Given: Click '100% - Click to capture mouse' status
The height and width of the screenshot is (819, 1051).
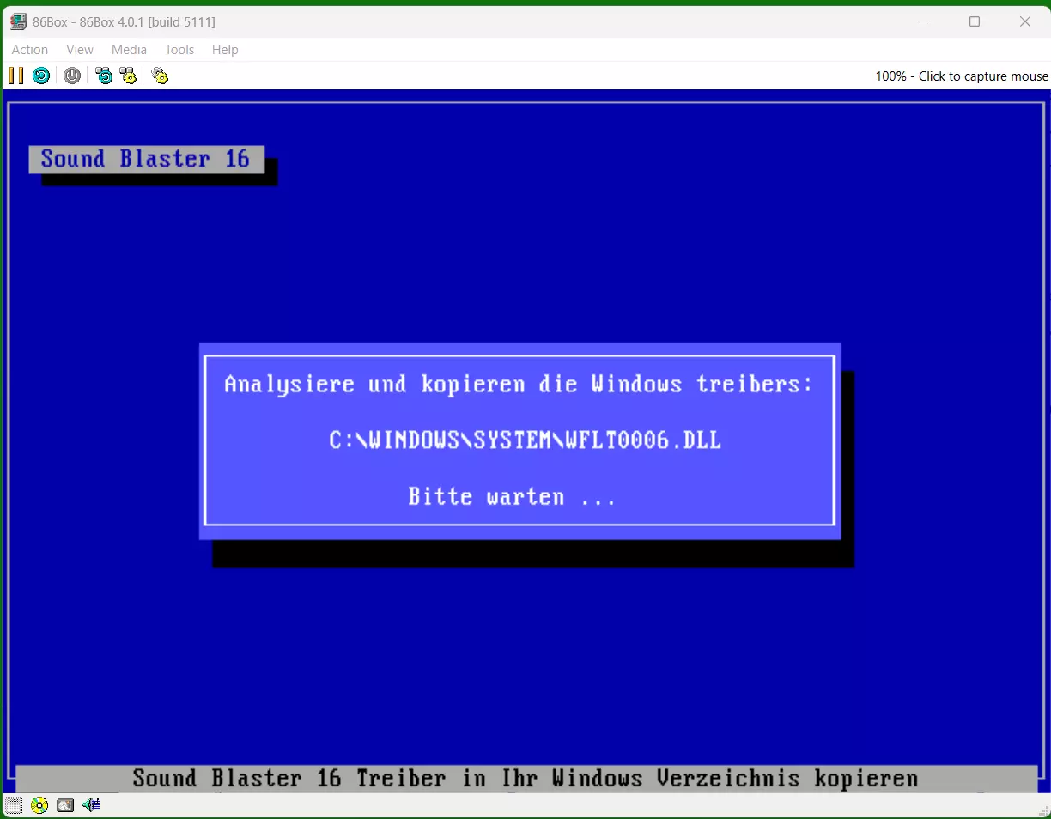Looking at the screenshot, I should coord(962,76).
